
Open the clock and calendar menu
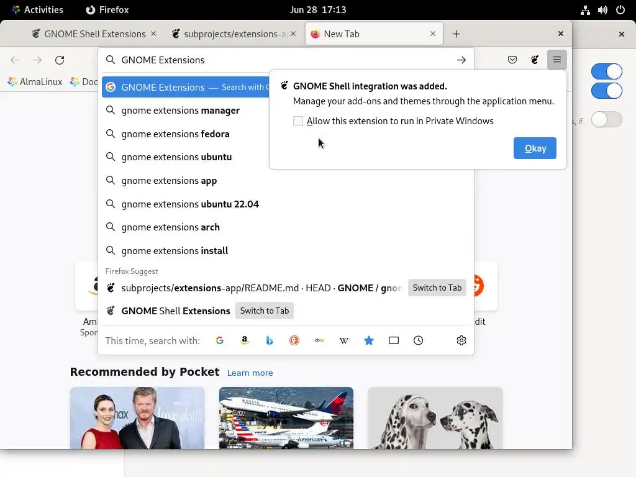(x=318, y=10)
